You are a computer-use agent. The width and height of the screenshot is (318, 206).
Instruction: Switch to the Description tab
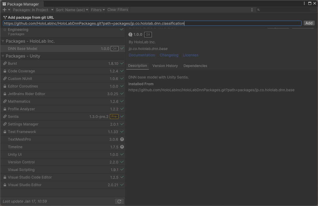click(138, 66)
